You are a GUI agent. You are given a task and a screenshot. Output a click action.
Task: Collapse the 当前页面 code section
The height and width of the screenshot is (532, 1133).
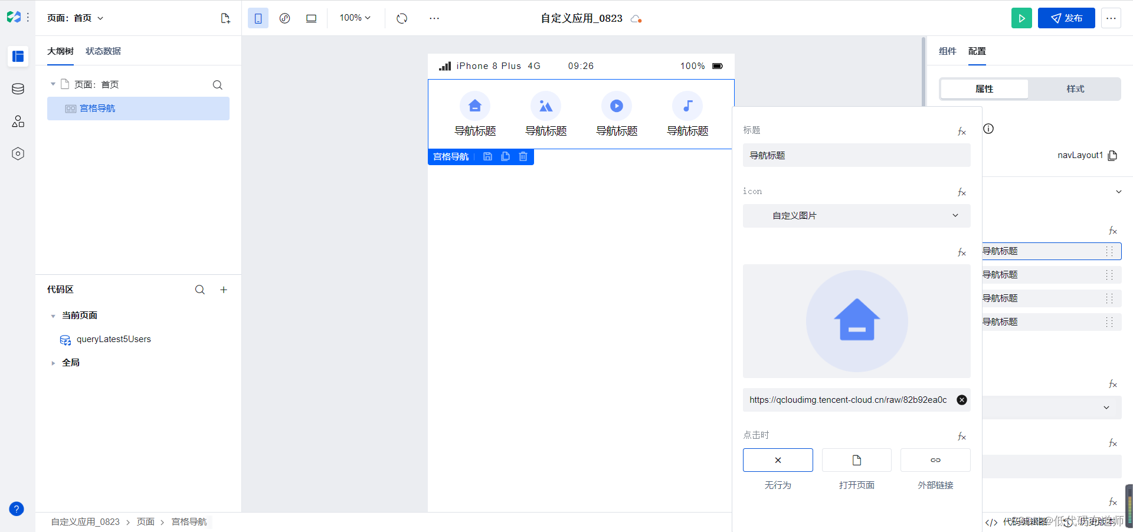click(53, 316)
